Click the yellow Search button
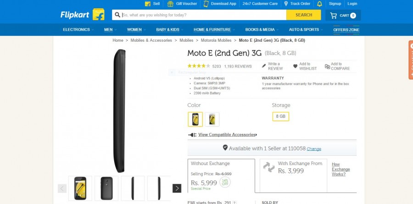Image resolution: width=413 pixels, height=204 pixels. (x=303, y=15)
